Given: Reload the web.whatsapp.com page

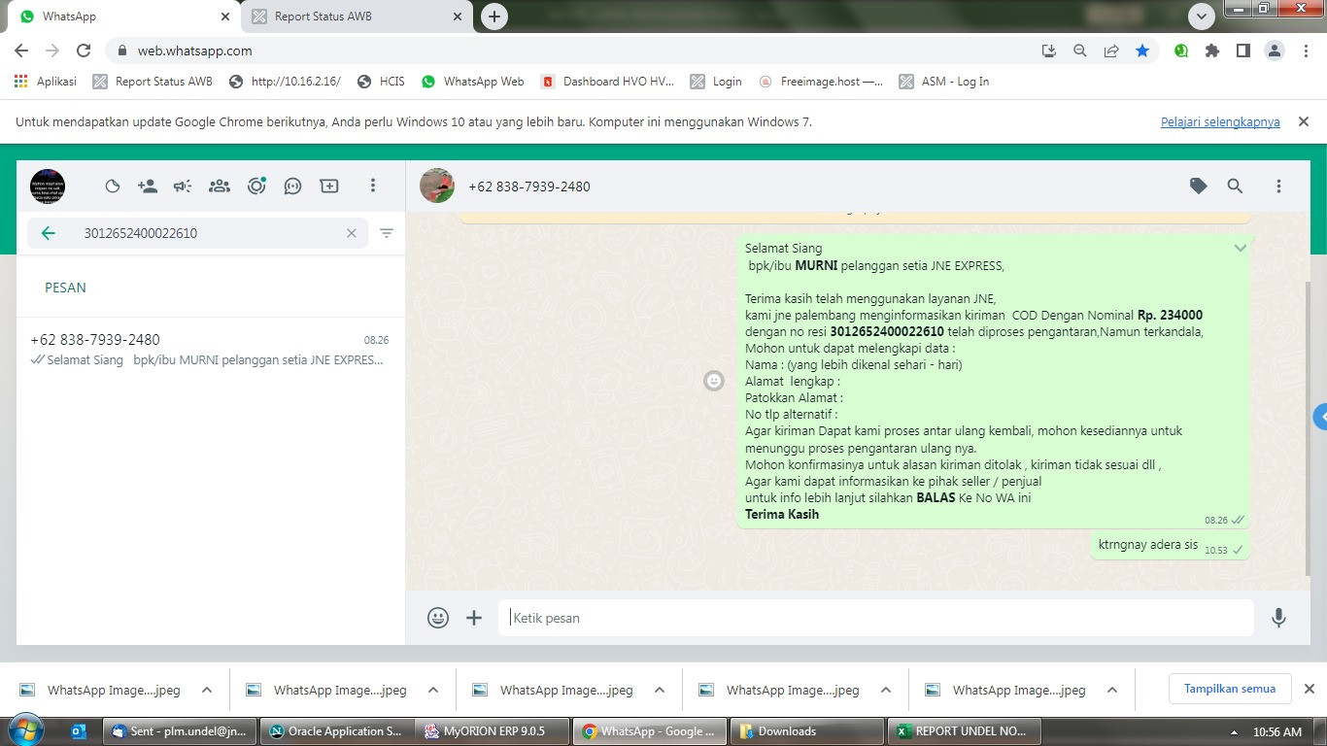Looking at the screenshot, I should [x=84, y=51].
